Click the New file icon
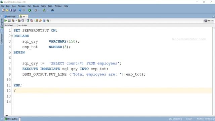The width and height of the screenshot is (215, 121). coord(3,10)
